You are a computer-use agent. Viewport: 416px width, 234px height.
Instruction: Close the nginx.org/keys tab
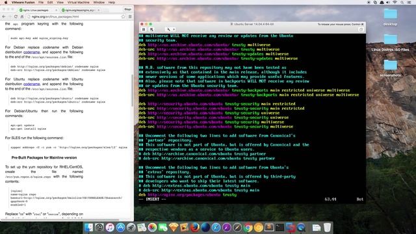98,10
